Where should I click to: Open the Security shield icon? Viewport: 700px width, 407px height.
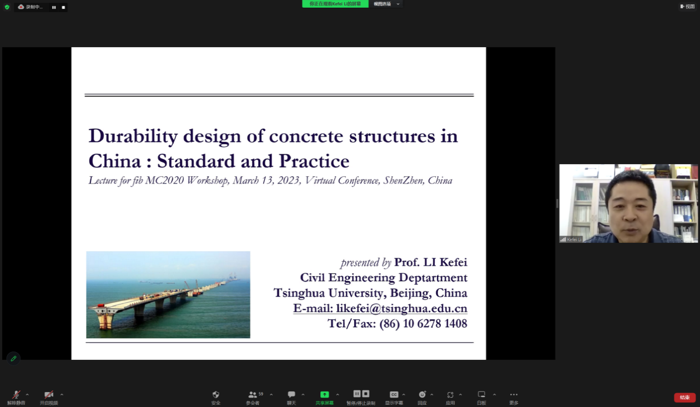pos(216,395)
